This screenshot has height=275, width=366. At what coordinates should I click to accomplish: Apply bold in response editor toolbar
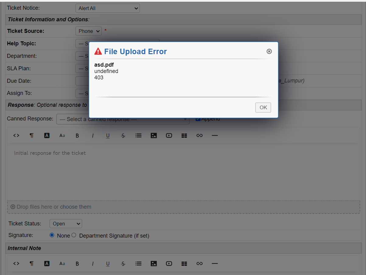pyautogui.click(x=77, y=136)
